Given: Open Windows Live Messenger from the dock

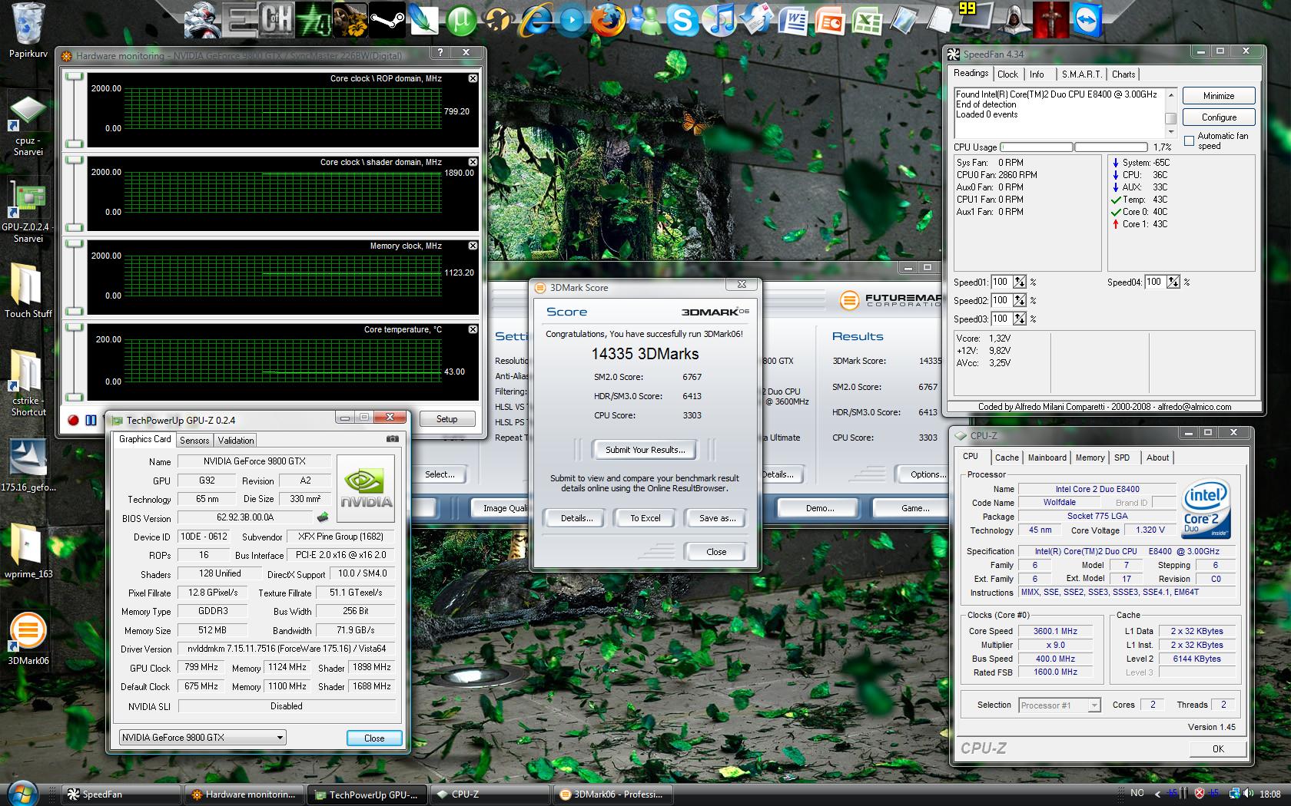Looking at the screenshot, I should point(645,20).
